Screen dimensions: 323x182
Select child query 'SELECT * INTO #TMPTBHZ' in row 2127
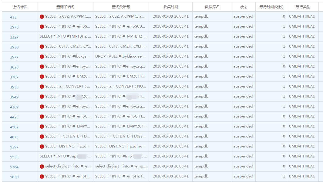[65, 36]
